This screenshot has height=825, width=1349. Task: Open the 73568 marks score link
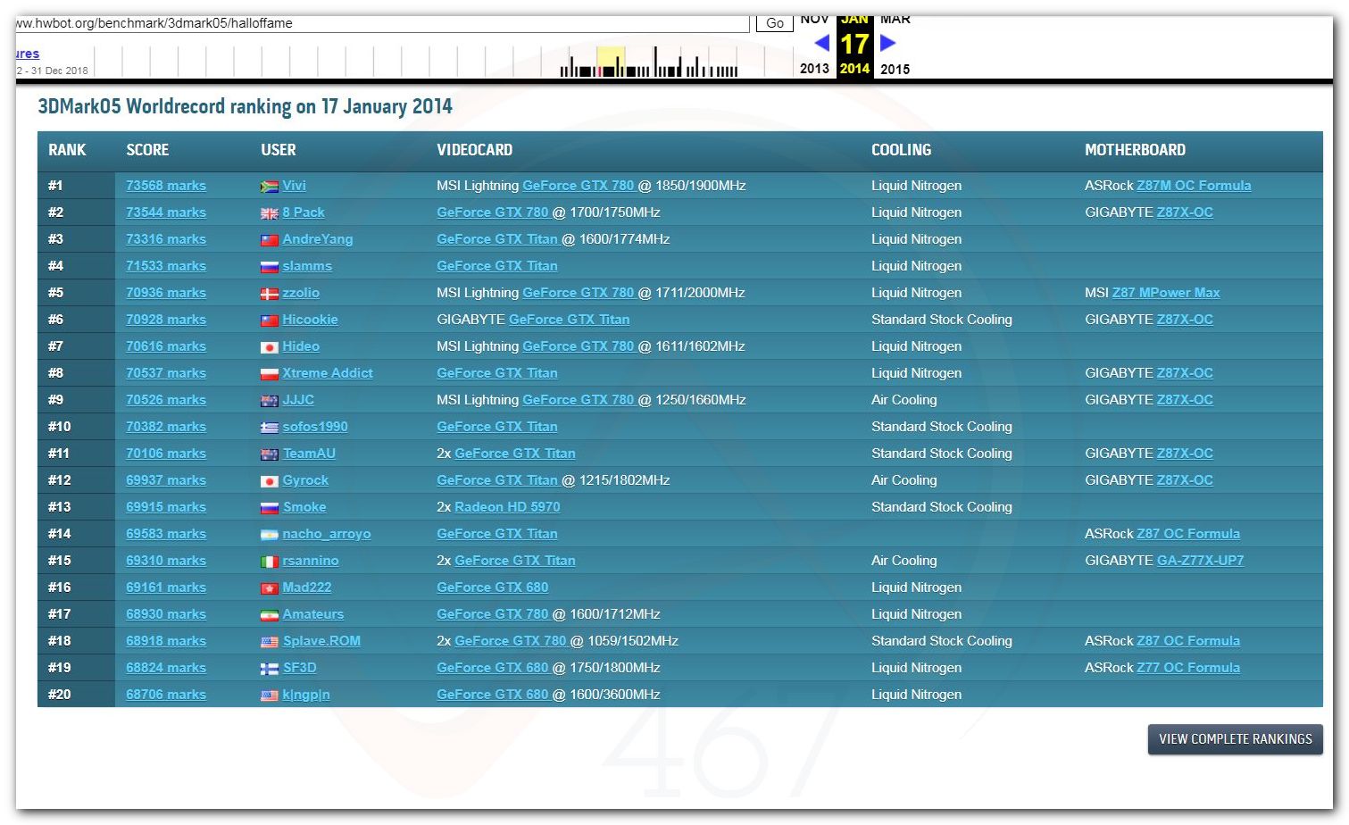[x=166, y=186]
